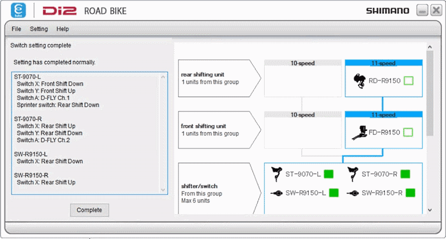Toggle the green ST-9070-L checkbox
The width and height of the screenshot is (446, 239).
329,174
